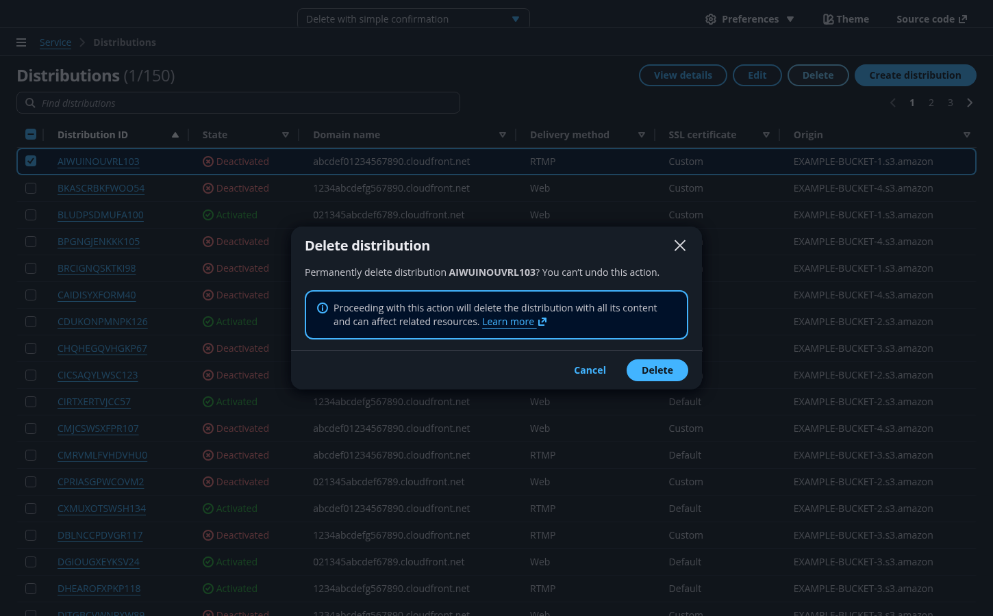Open the hamburger navigation menu
Screen dimensions: 993x616
click(21, 42)
